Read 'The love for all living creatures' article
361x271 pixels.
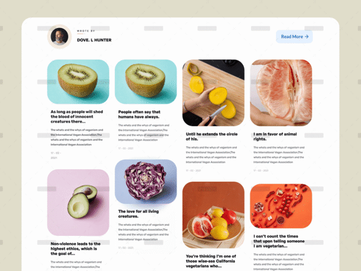click(139, 214)
